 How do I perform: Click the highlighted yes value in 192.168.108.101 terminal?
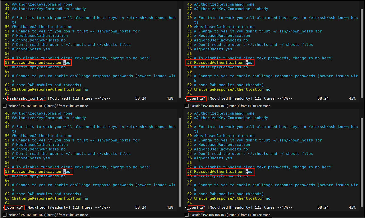(249, 63)
